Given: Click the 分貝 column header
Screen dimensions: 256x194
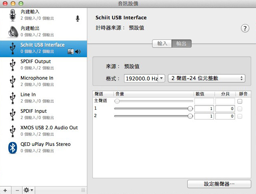Looking at the screenshot, I should (225, 94).
